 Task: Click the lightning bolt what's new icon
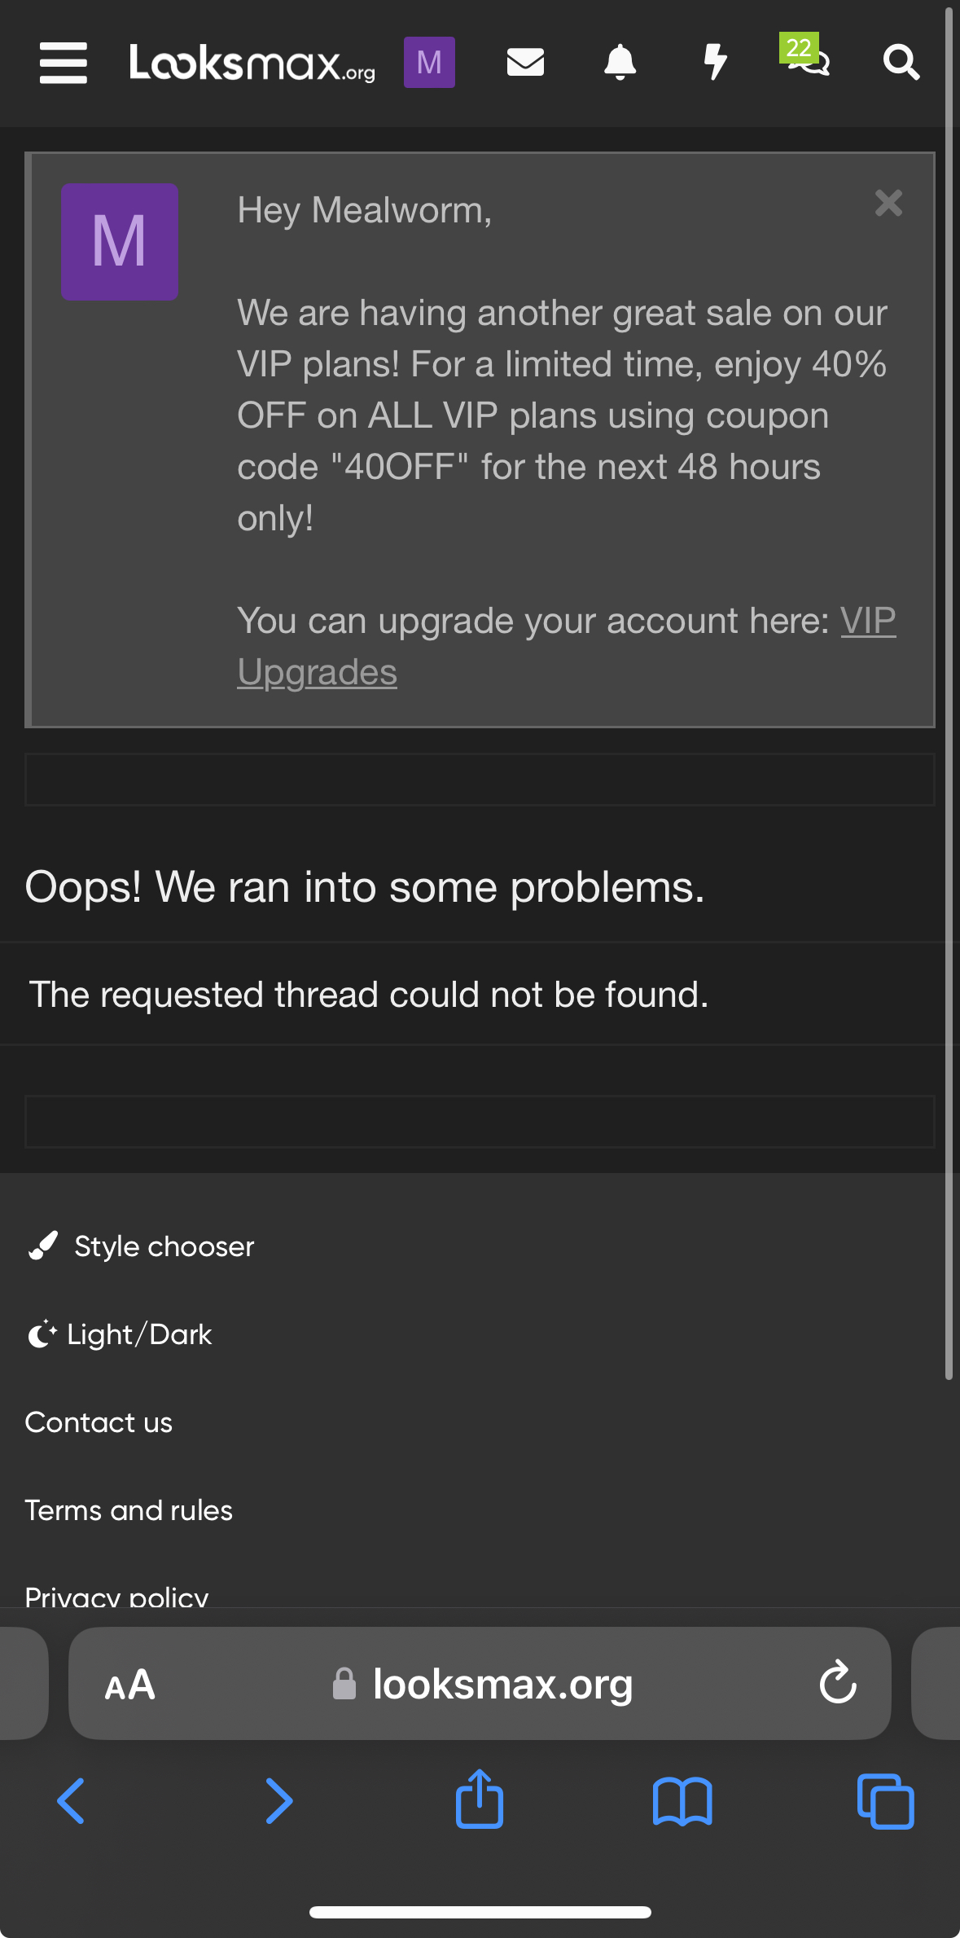pos(715,63)
